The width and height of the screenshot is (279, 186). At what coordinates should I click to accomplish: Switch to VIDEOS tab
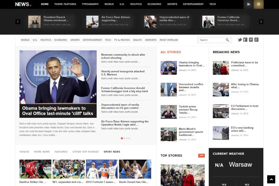coord(24,152)
